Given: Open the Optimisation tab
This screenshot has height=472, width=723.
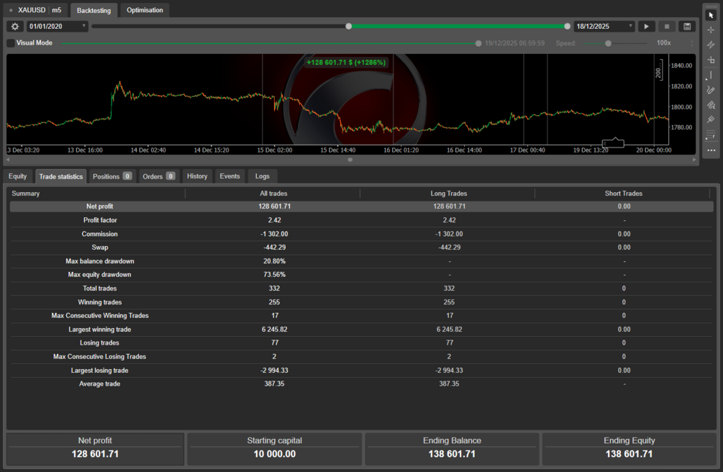Looking at the screenshot, I should 145,10.
